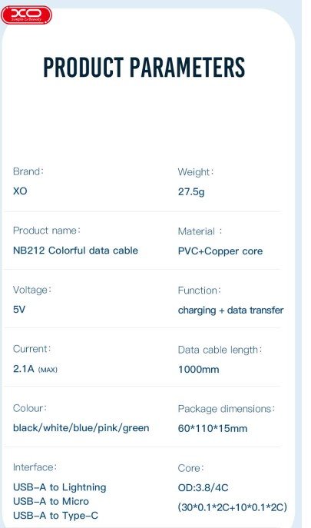The image size is (311, 528).
Task: Select the Brand value XO
Action: tap(20, 191)
